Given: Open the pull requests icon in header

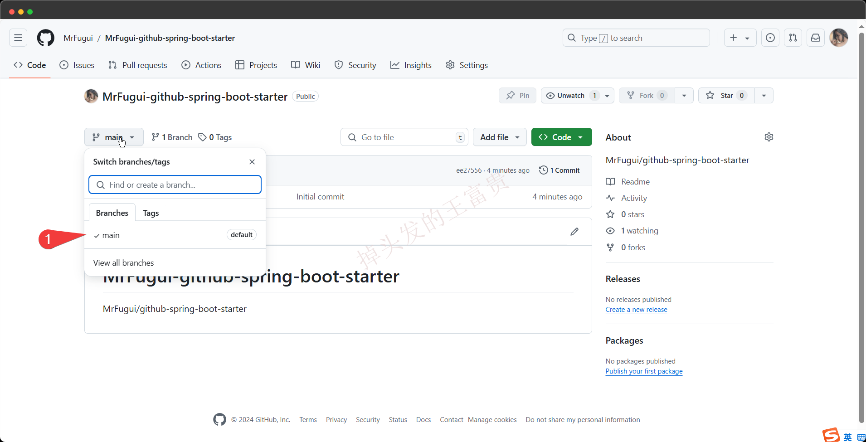Looking at the screenshot, I should click(793, 38).
